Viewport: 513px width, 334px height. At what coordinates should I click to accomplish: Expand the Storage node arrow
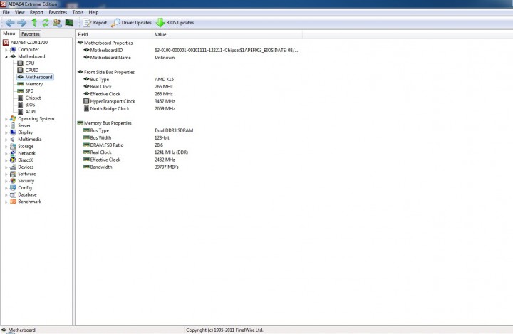[6, 147]
